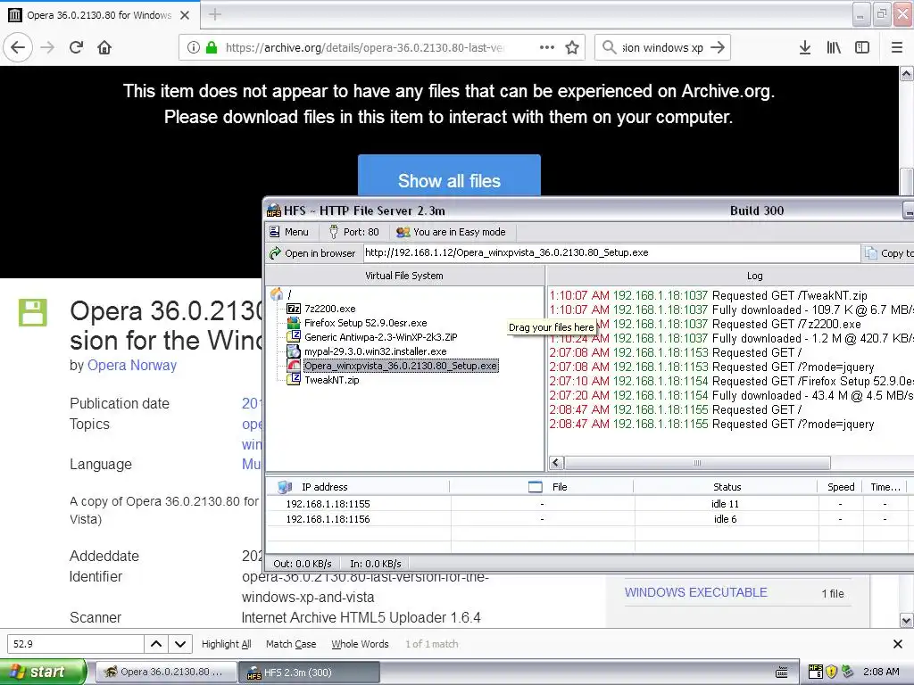Toggle 'Highlight All' in find bar

pos(226,644)
